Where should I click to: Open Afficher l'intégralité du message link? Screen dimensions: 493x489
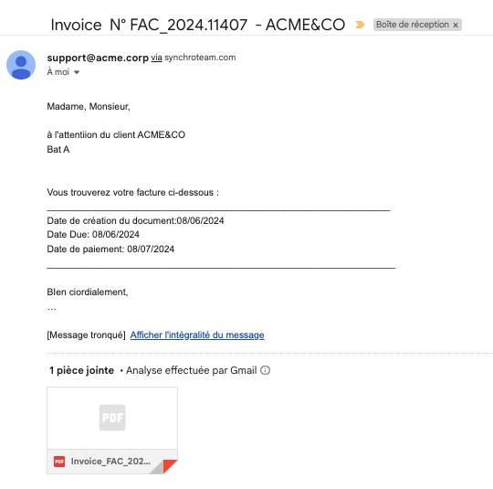[x=197, y=335]
